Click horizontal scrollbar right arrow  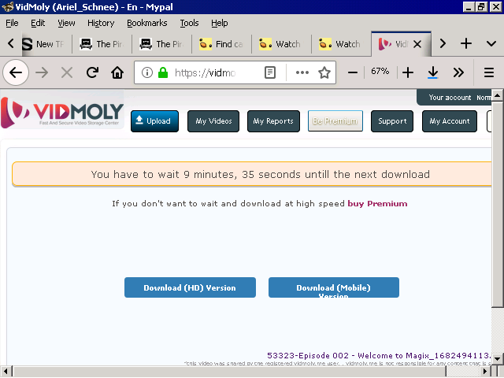point(485,371)
